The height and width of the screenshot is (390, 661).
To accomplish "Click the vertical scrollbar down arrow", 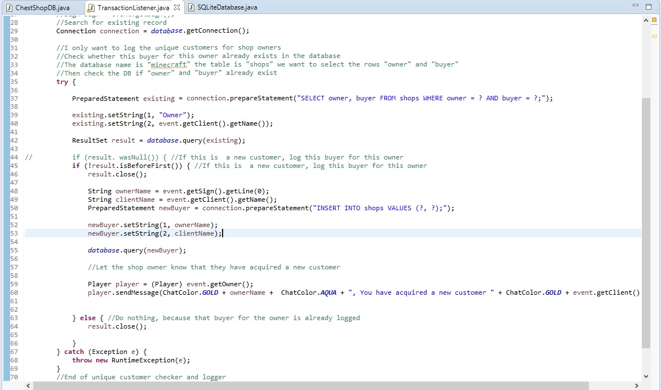I will (646, 376).
